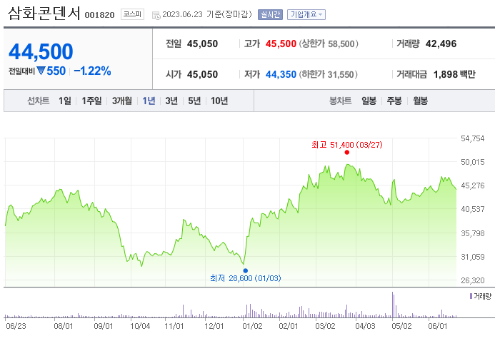
Task: Select the 5년 line chart period
Action: click(194, 101)
